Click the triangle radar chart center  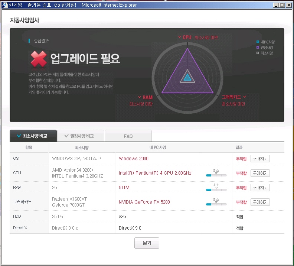[x=187, y=77]
